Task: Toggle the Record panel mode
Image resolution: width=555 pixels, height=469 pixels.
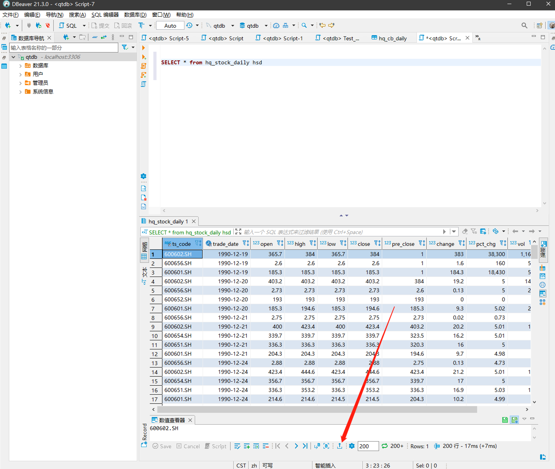Action: (x=144, y=431)
